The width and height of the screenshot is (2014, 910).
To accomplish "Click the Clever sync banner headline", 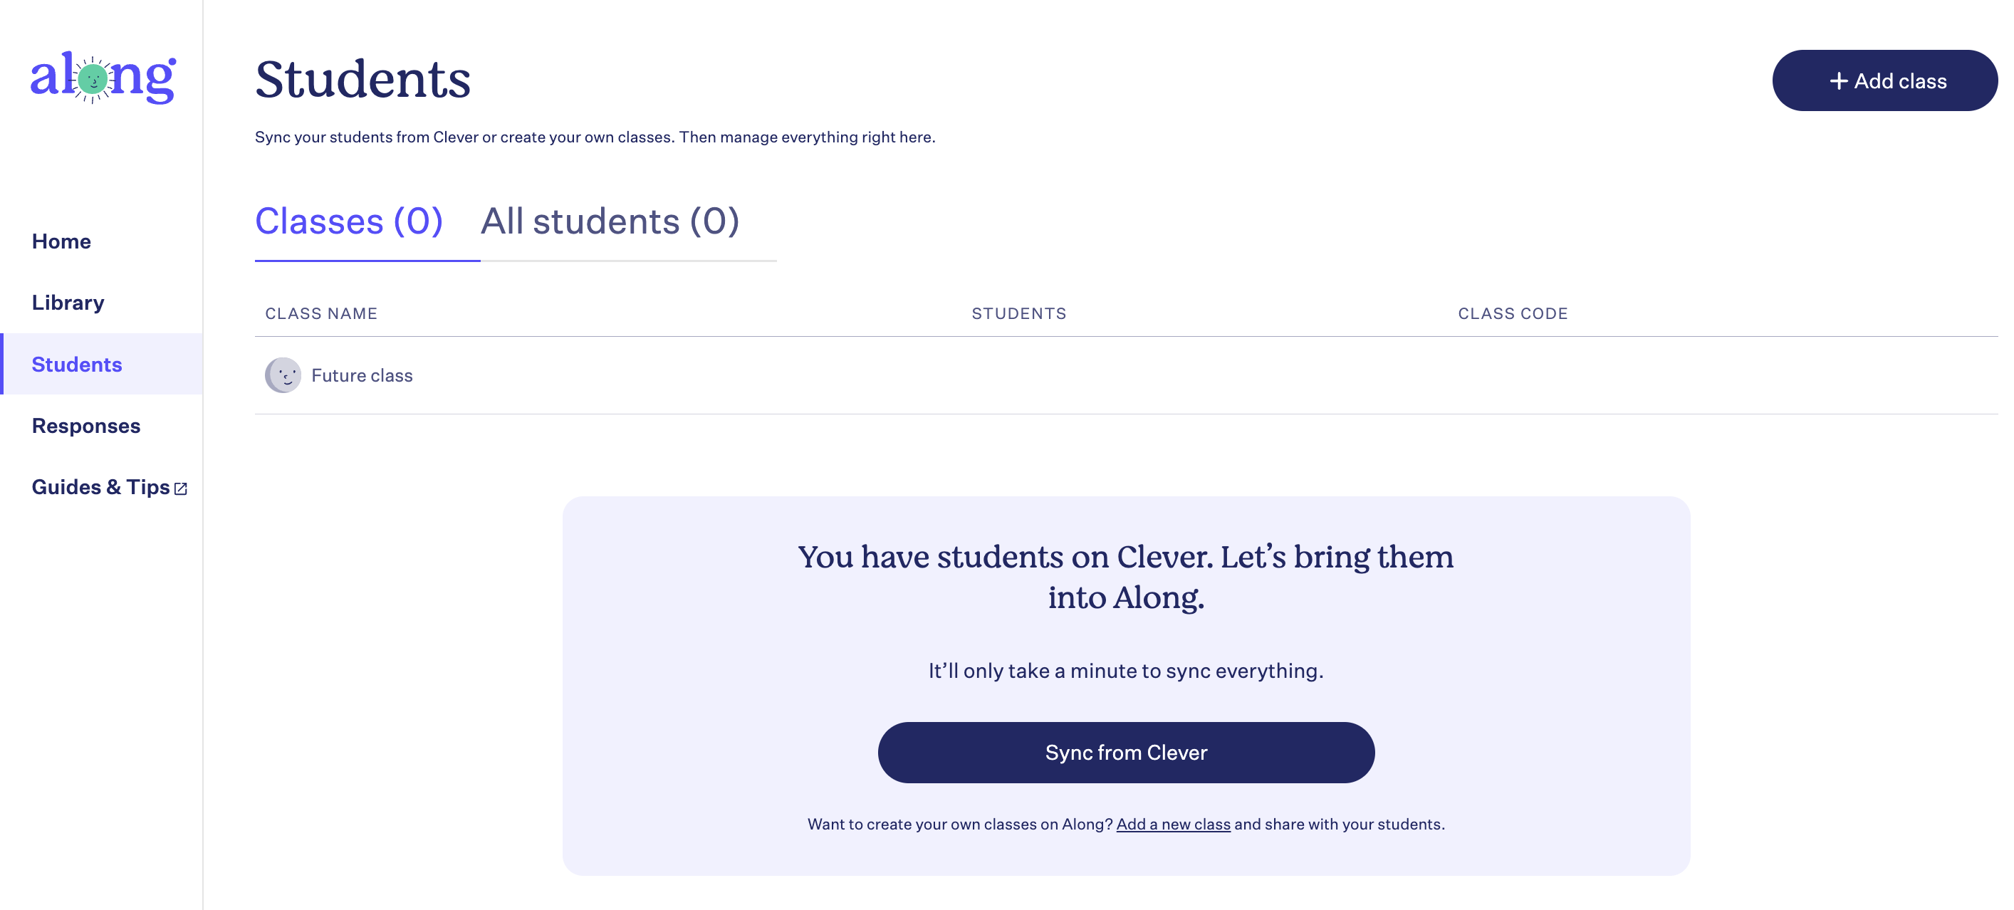I will [x=1126, y=577].
